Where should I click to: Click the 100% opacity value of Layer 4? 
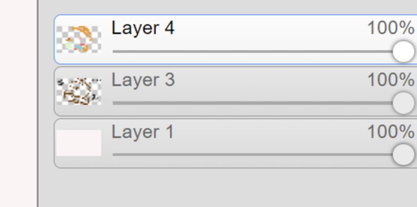pos(391,28)
